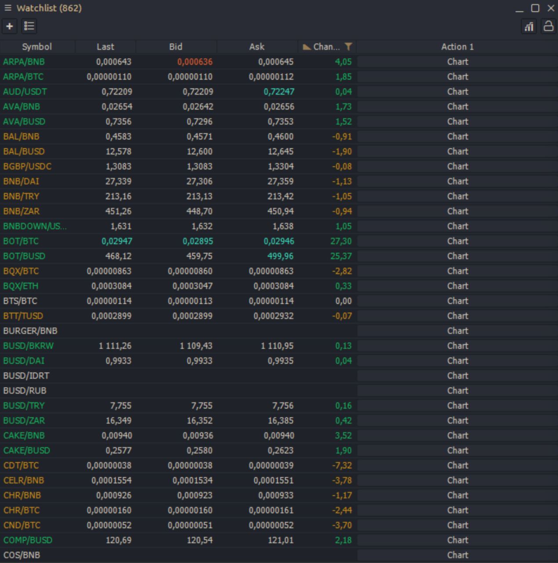The image size is (558, 563).
Task: Select the BTT/TUSD symbol
Action: [x=23, y=316]
